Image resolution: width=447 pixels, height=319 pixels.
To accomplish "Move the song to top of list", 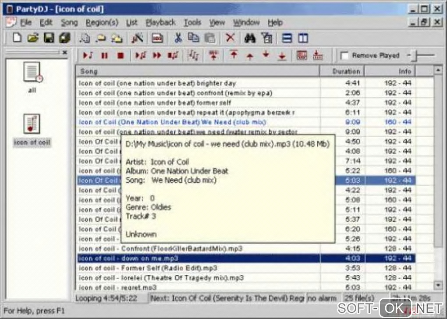I will (x=234, y=55).
